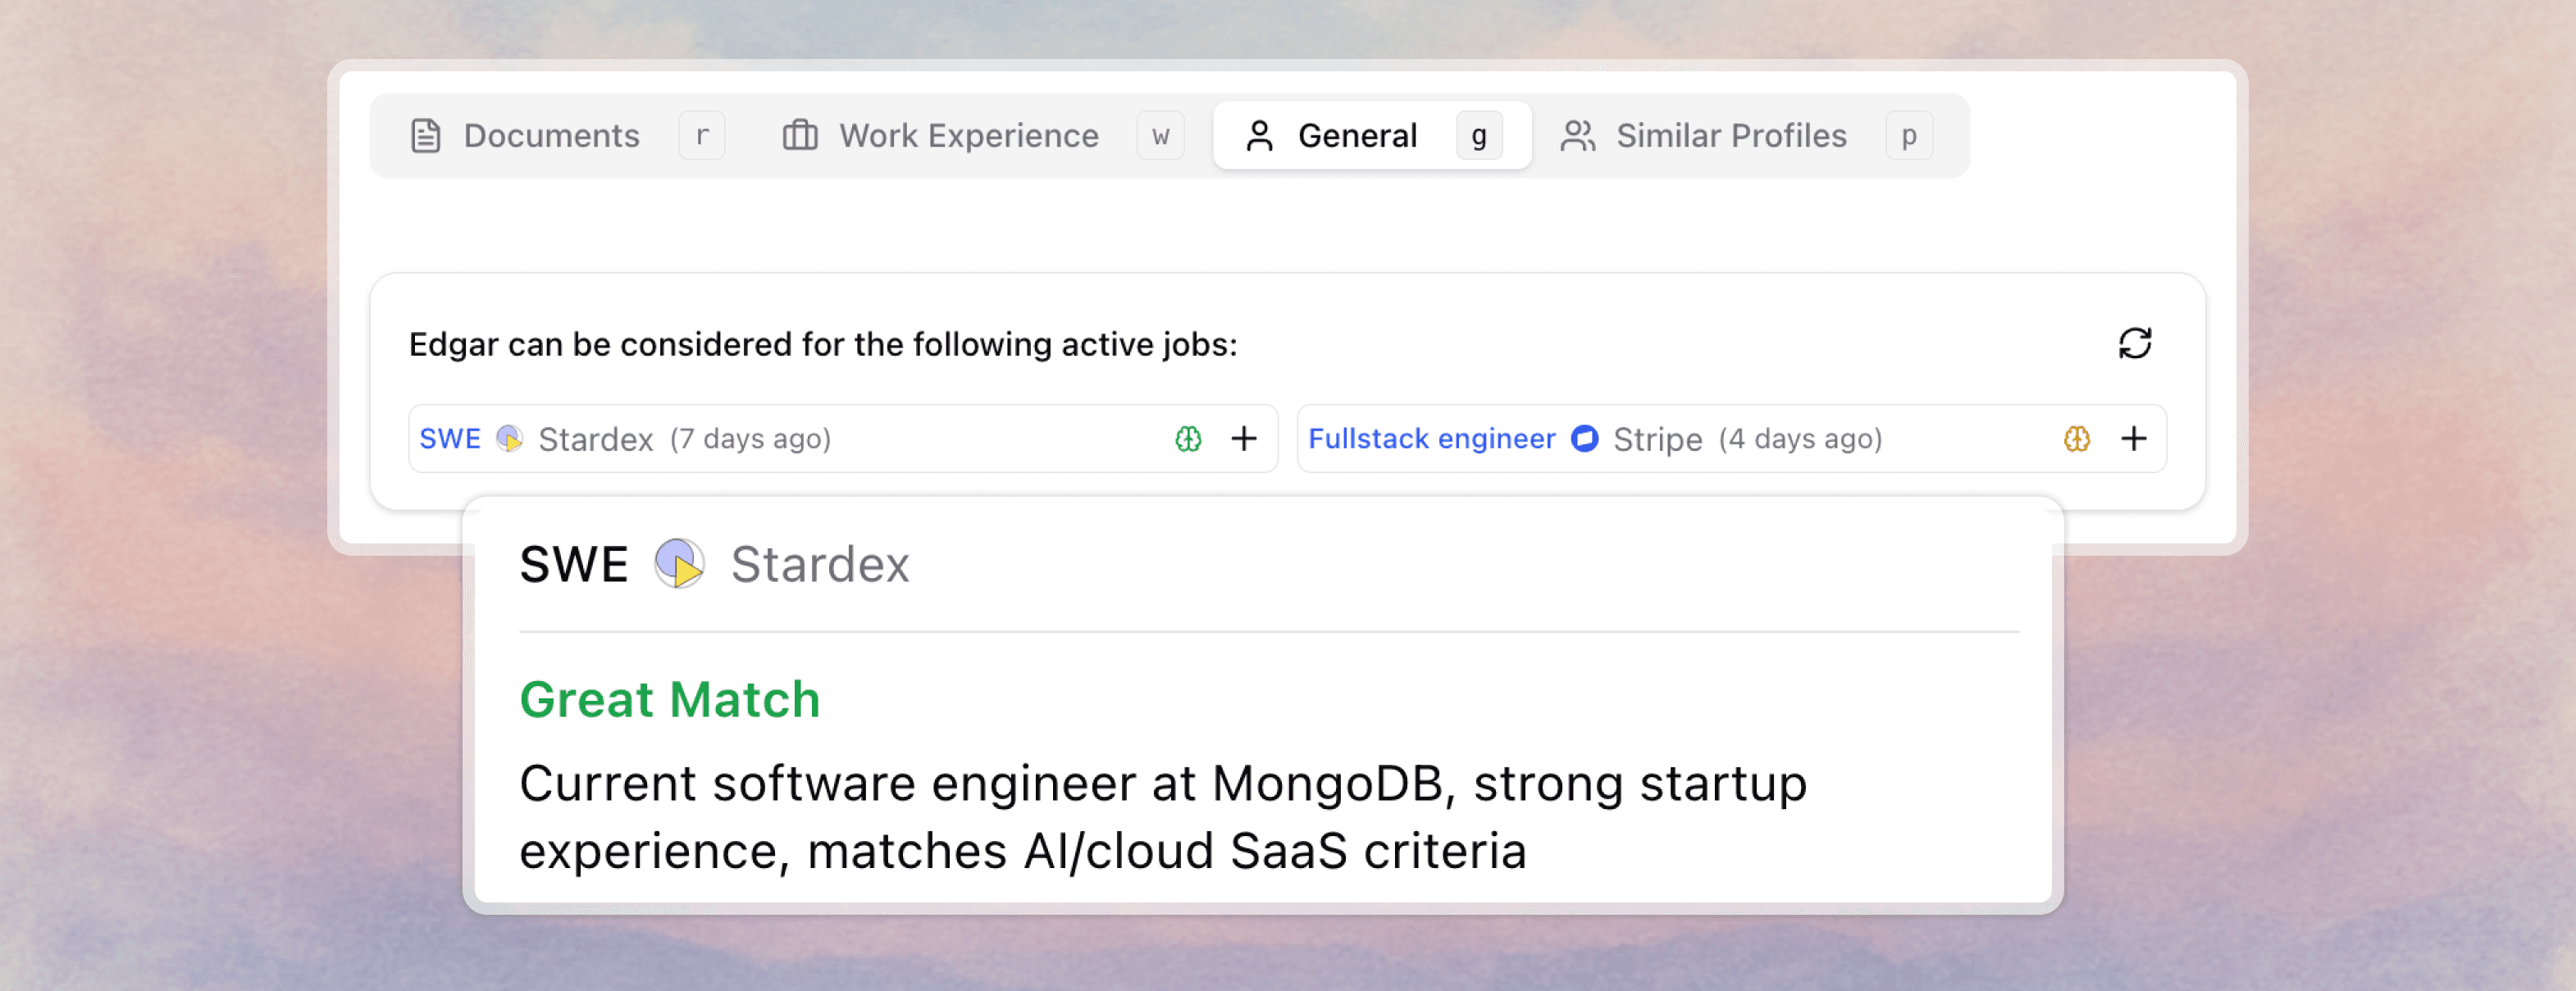The width and height of the screenshot is (2576, 991).
Task: Click the Stripe company logo
Action: 1585,439
